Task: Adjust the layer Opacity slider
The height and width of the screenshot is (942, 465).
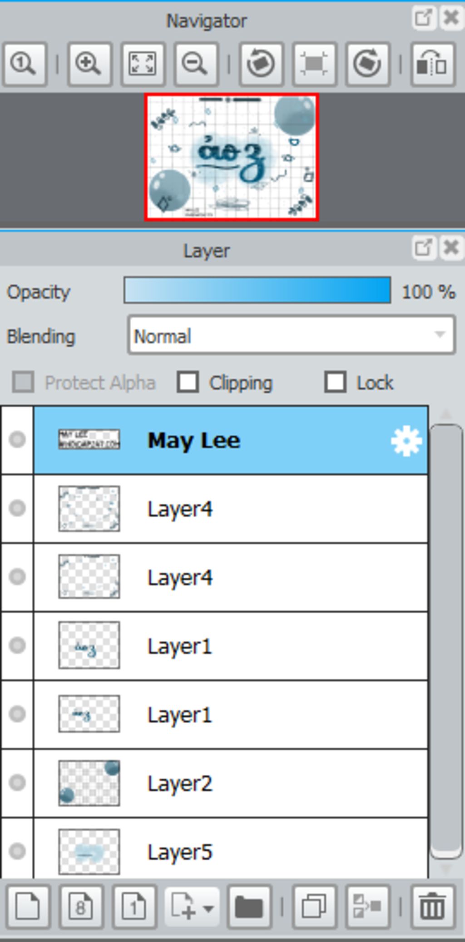Action: point(257,290)
